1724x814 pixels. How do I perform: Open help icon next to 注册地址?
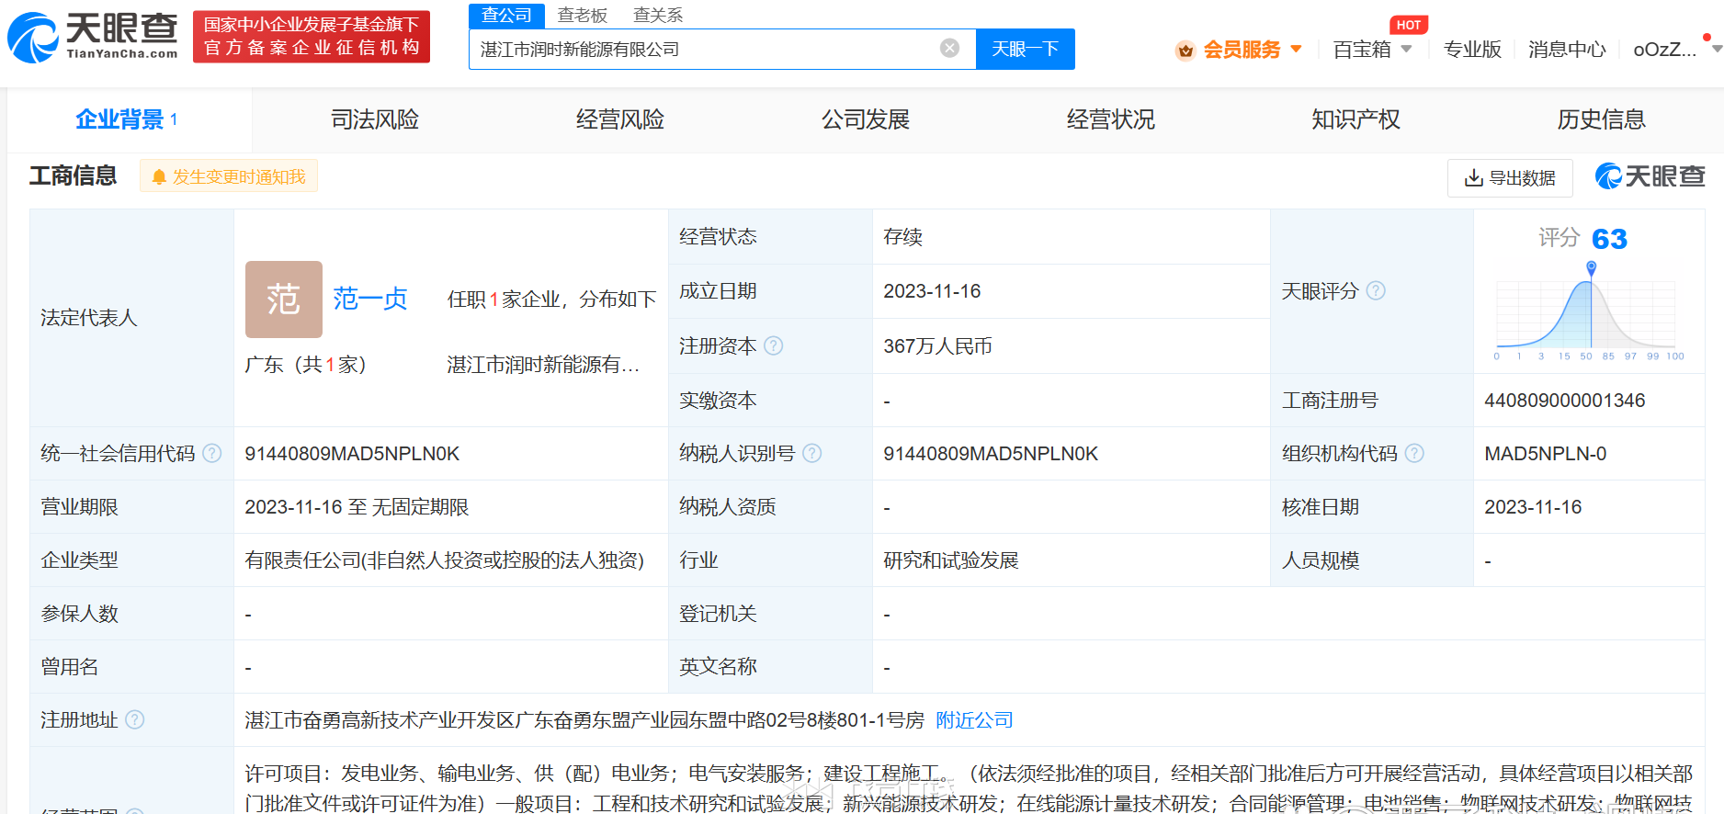click(x=135, y=719)
